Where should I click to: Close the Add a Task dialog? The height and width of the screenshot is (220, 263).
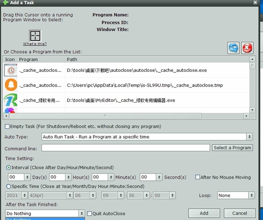[255, 3]
